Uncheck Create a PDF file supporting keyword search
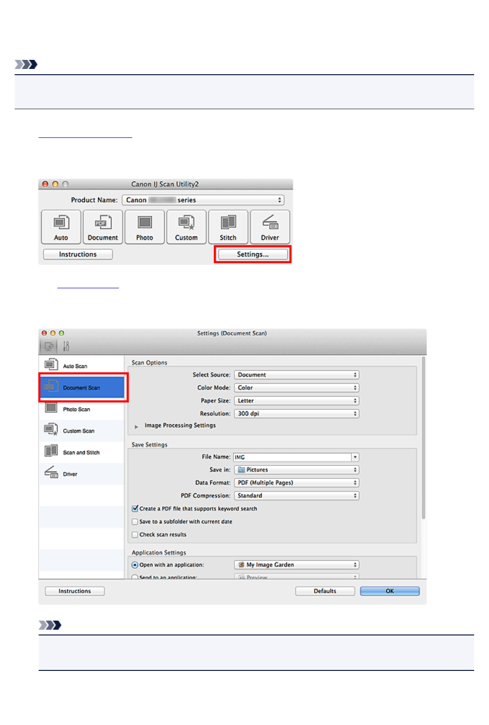This screenshot has height=725, width=489. click(135, 509)
